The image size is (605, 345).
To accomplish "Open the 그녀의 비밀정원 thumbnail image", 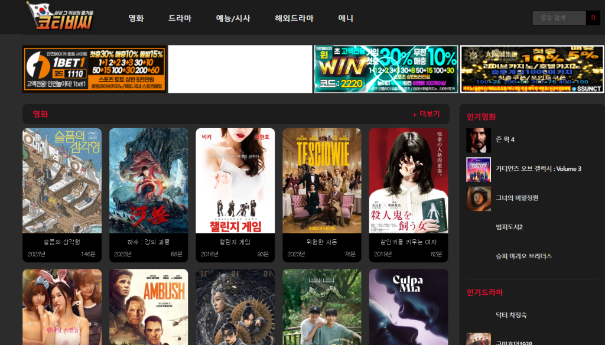I will (x=479, y=198).
